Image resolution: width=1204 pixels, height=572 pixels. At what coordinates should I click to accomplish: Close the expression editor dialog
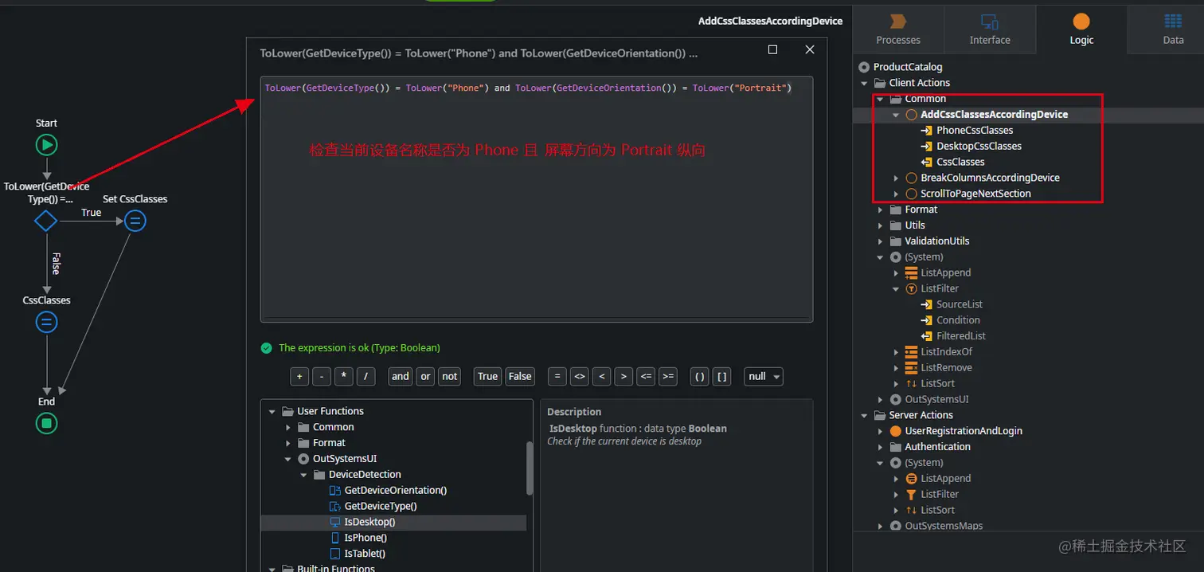(810, 49)
